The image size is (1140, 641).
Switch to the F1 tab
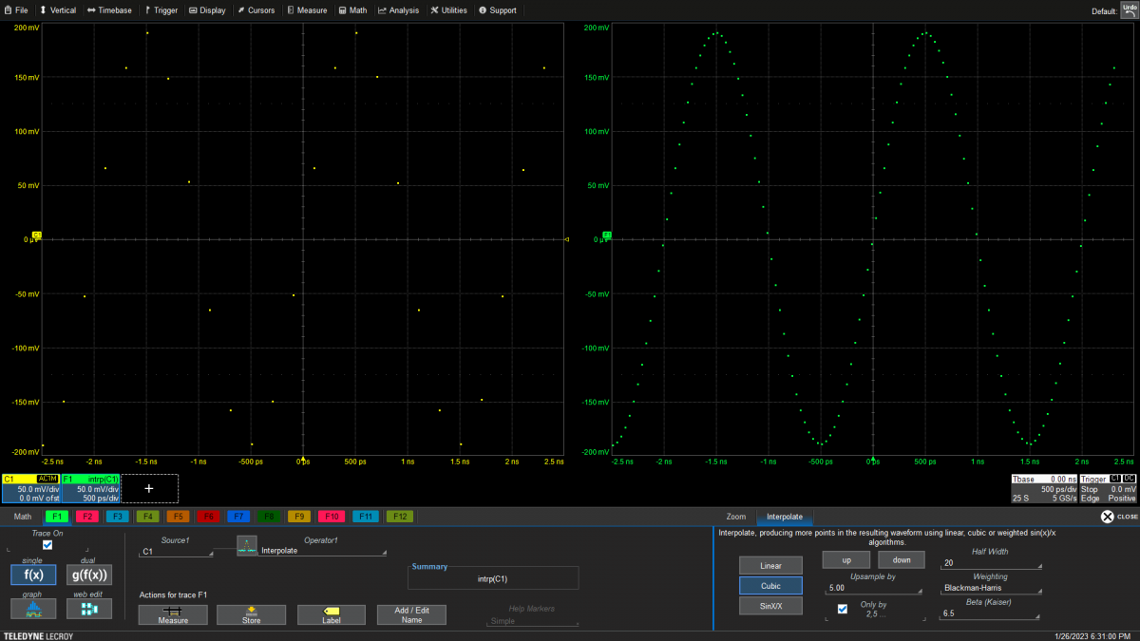point(57,517)
